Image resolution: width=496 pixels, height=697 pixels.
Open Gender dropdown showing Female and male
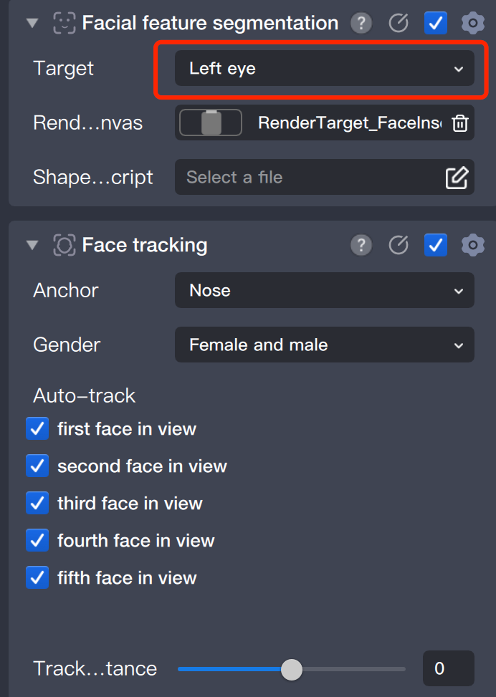324,345
